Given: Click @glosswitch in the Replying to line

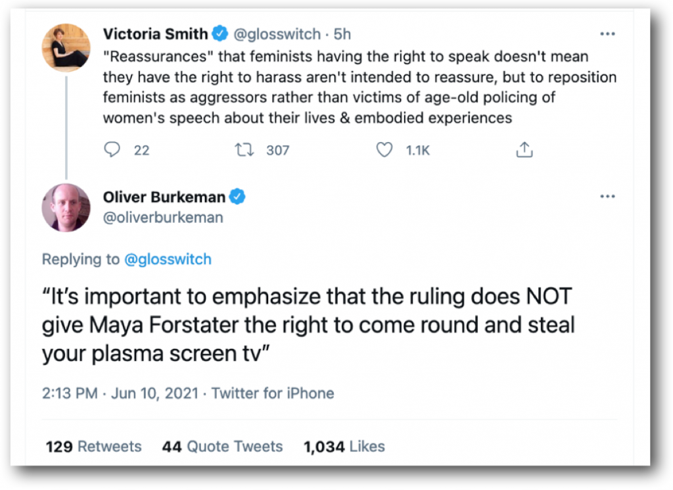Looking at the screenshot, I should [168, 259].
